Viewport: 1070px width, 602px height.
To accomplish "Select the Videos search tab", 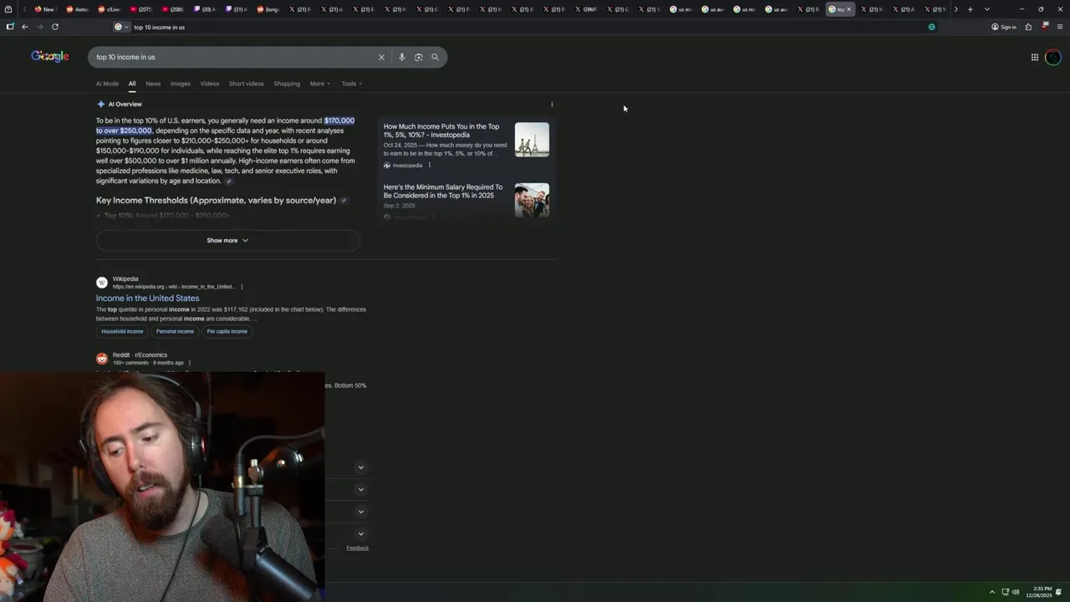I will click(x=210, y=84).
